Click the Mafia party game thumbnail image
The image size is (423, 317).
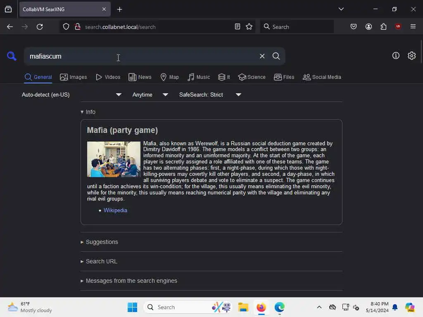point(114,159)
